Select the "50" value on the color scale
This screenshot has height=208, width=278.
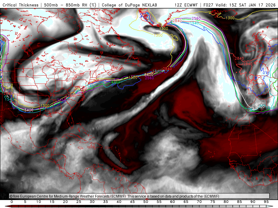pos(146,202)
